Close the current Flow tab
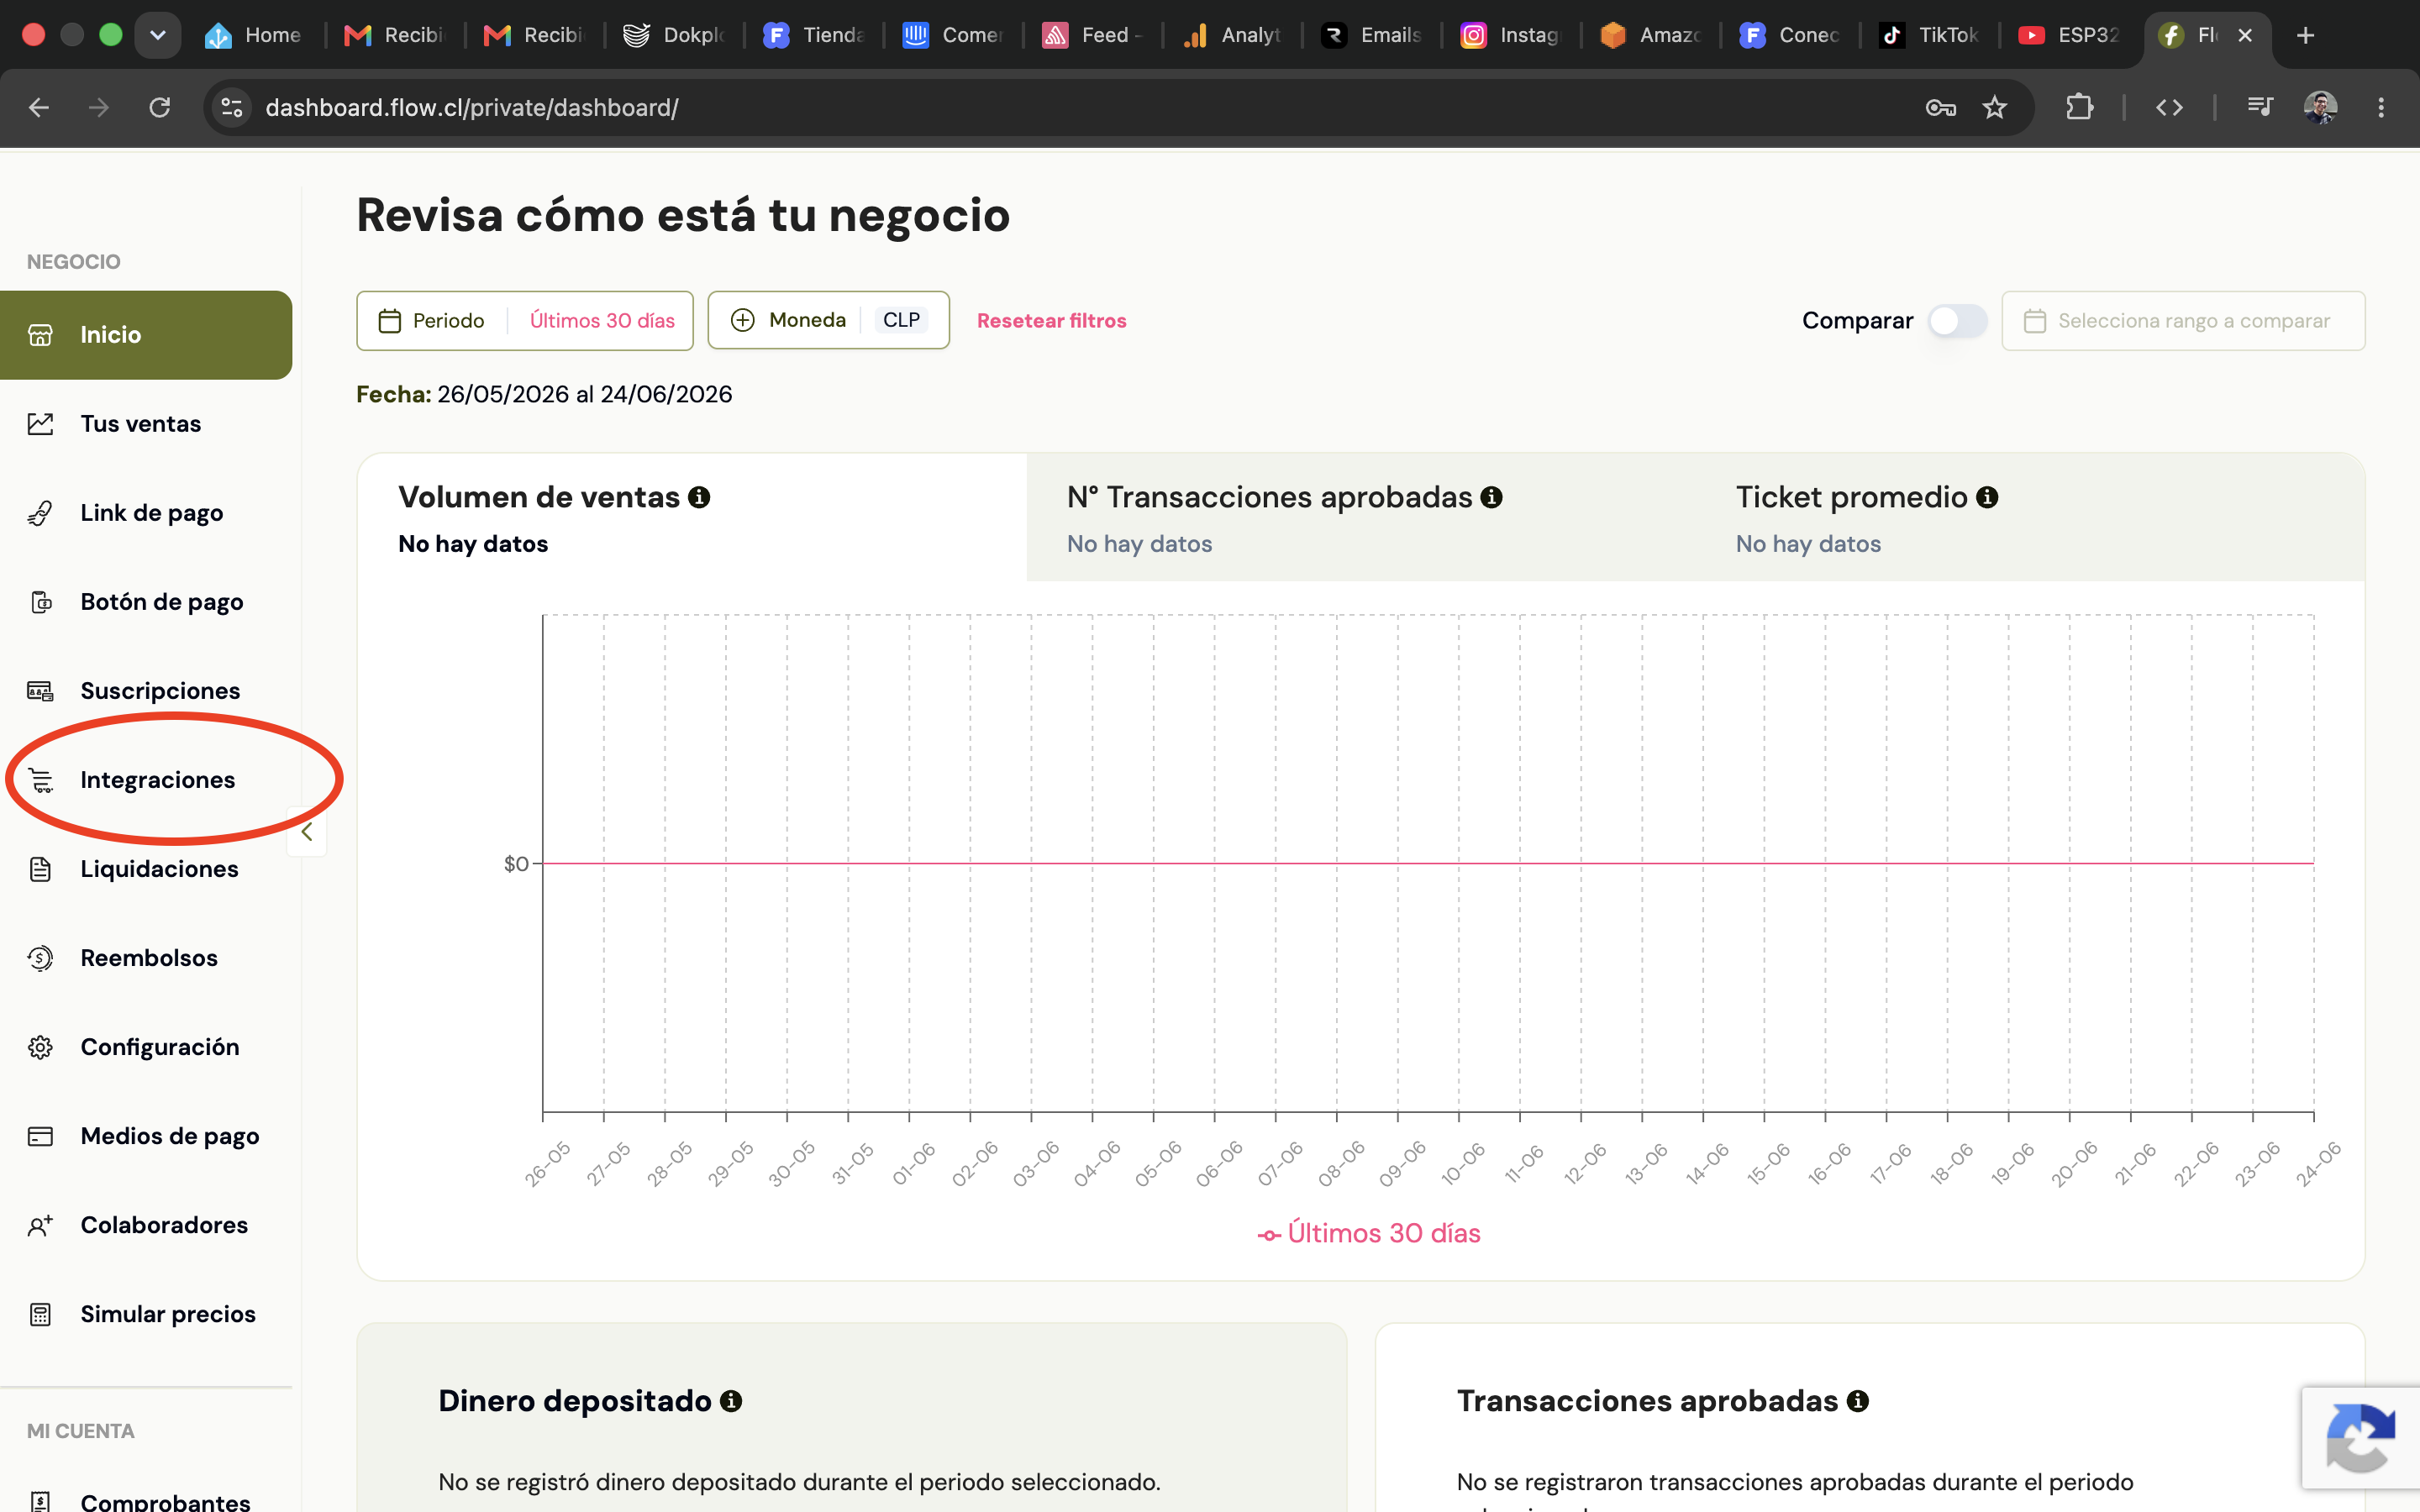The height and width of the screenshot is (1512, 2420). (x=2245, y=35)
